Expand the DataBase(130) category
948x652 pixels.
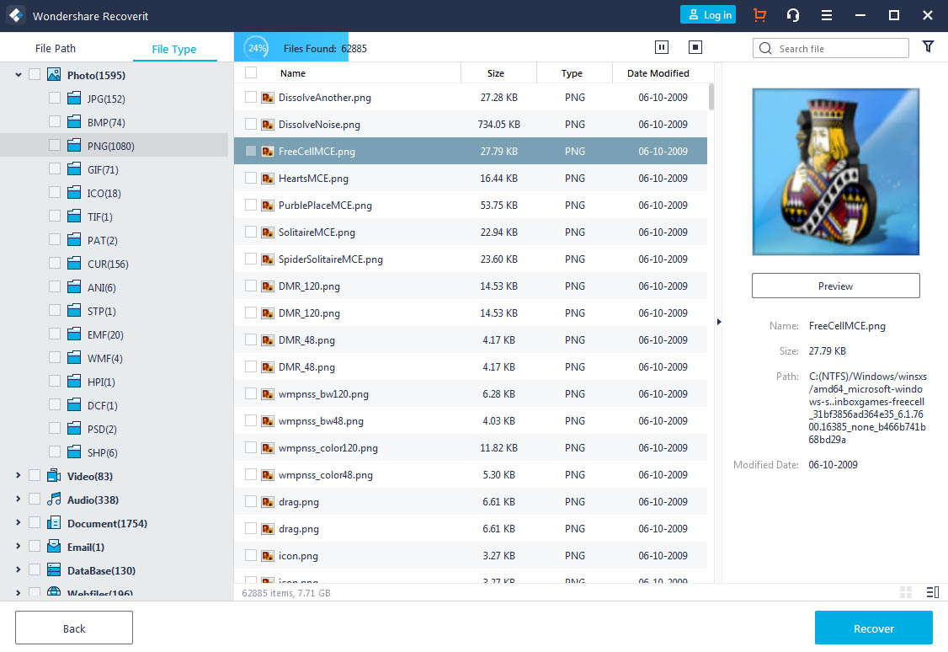[19, 569]
